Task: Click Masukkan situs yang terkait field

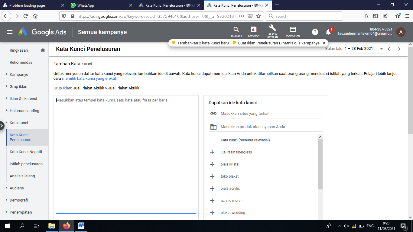Action: [266, 114]
